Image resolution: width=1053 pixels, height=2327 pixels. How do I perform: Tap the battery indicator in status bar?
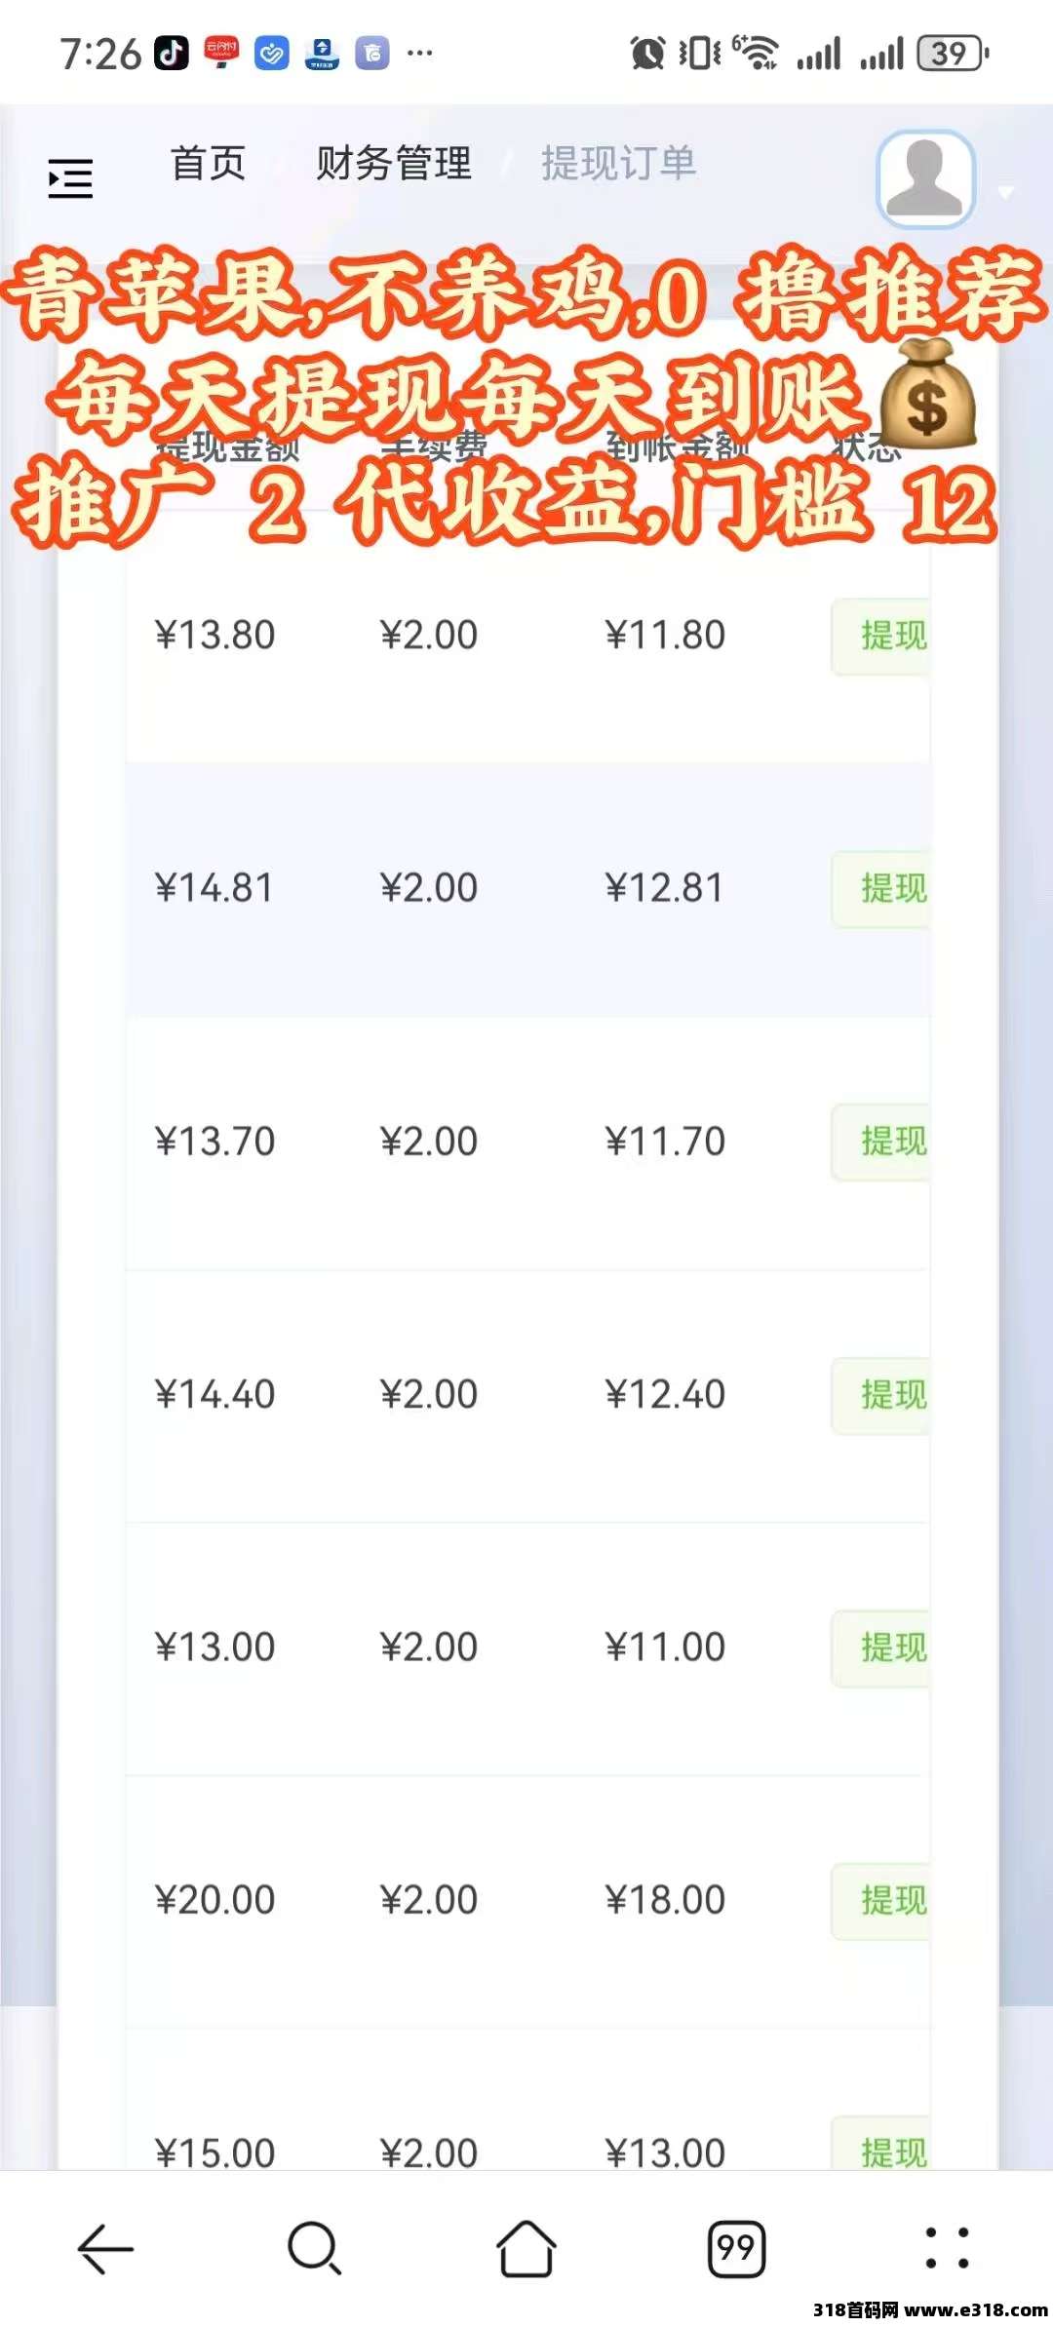tap(953, 54)
